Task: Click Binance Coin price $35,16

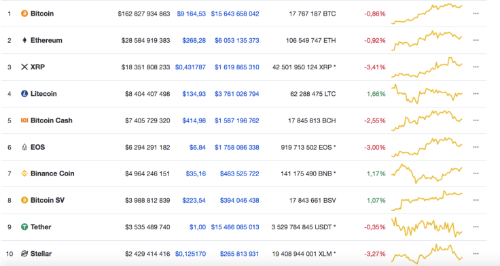Action: coord(196,173)
